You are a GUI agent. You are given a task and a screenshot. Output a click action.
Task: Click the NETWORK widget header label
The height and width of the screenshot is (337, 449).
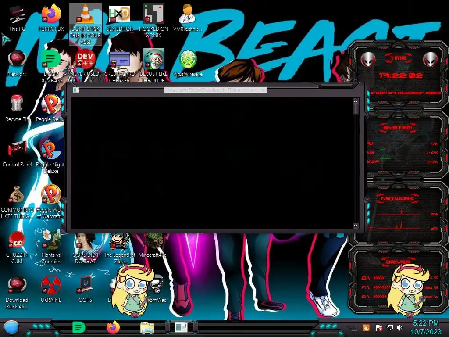(397, 198)
